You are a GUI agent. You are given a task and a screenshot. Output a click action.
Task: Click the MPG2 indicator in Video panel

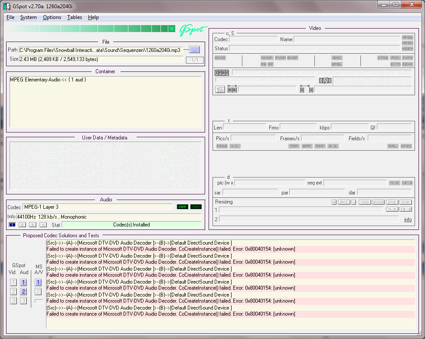point(407,38)
